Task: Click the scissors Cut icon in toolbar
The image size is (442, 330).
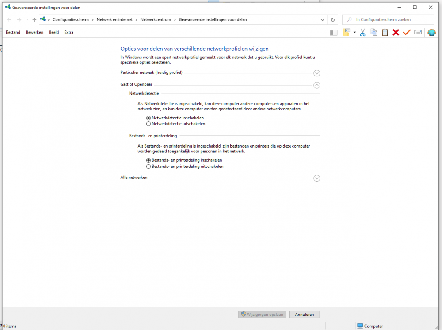Action: pyautogui.click(x=362, y=33)
